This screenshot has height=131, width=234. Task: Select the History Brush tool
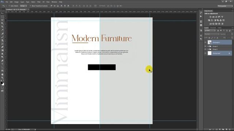coord(2,44)
